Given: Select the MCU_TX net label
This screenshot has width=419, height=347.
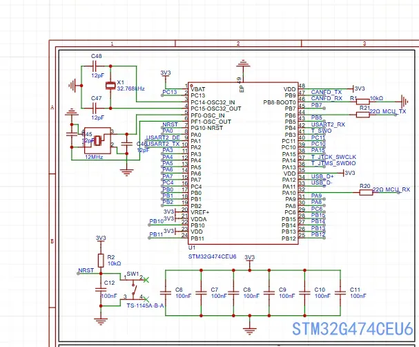Looking at the screenshot, I should pos(394,111).
